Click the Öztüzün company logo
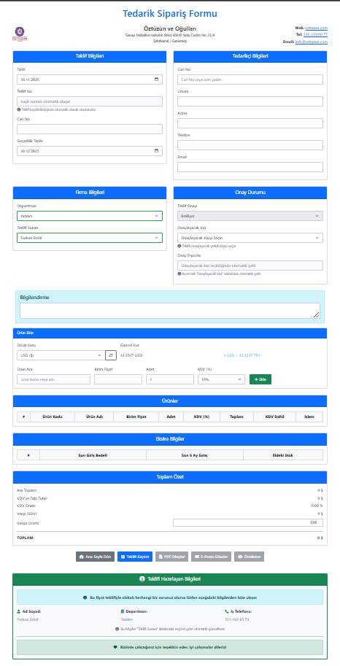The width and height of the screenshot is (340, 666). (x=20, y=34)
